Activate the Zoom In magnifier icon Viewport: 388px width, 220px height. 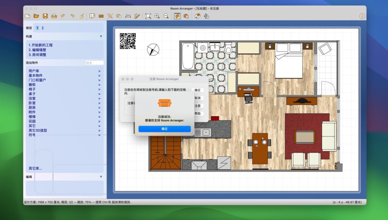[x=157, y=16]
